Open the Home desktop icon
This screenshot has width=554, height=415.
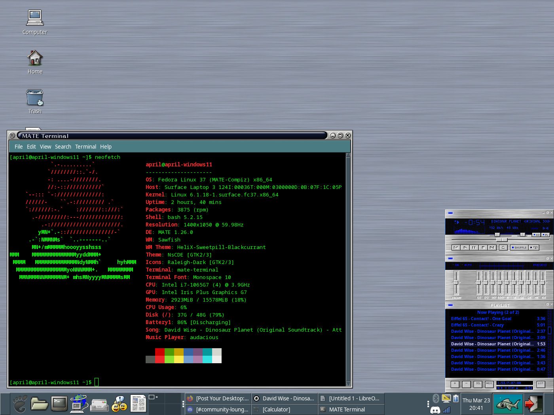[35, 62]
